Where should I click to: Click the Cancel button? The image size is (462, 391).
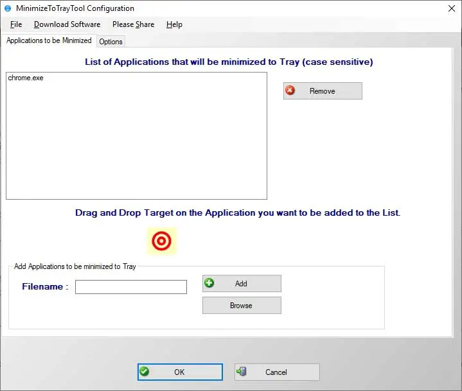[277, 372]
